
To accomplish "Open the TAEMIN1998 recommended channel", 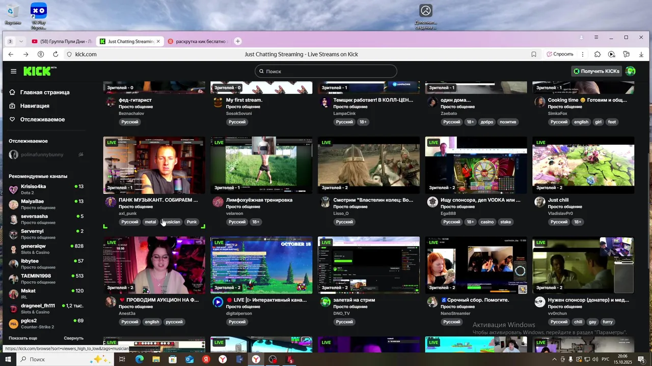I will click(x=46, y=279).
